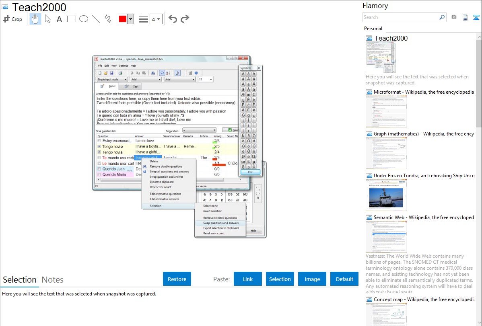482x326 pixels.
Task: Click the Paste Image button
Action: (x=312, y=279)
